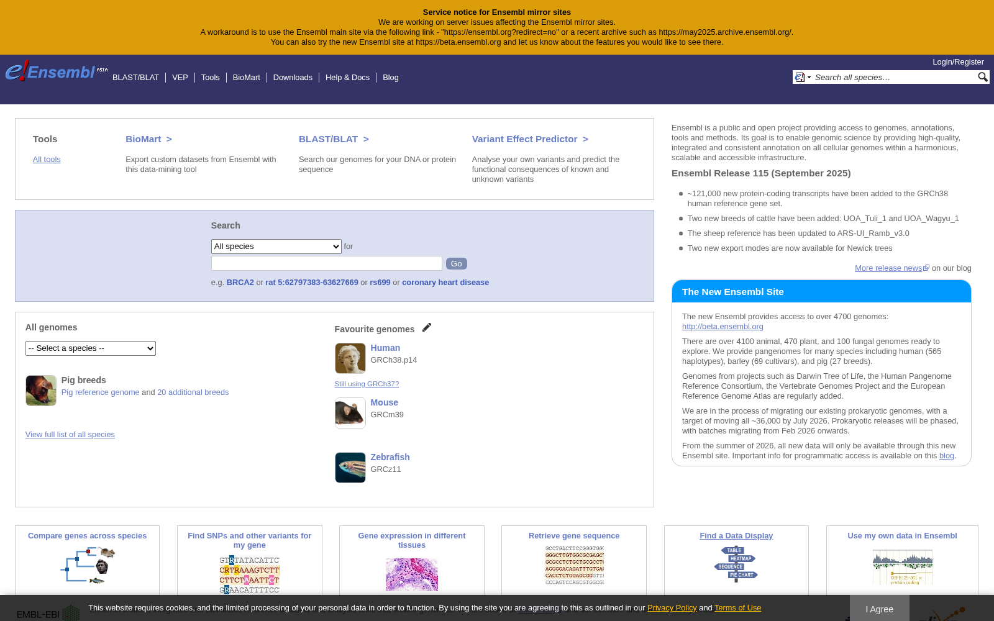Click the BRCA2 example link
The width and height of the screenshot is (994, 621).
240,283
